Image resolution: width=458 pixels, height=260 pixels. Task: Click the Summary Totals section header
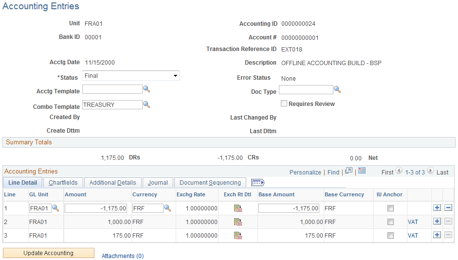229,142
